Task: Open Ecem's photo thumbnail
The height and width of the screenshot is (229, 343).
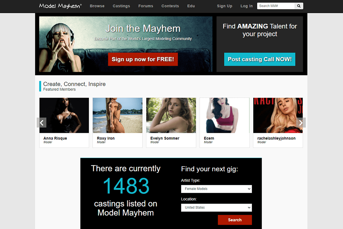Action: (224, 115)
